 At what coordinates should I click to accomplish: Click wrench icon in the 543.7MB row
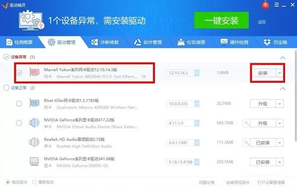coord(247,123)
